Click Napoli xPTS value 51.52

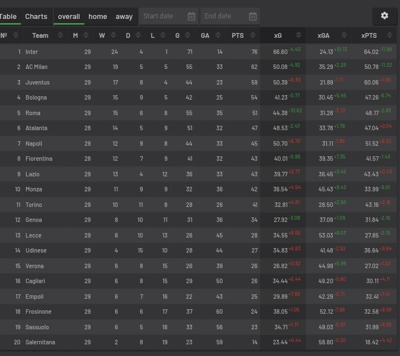click(x=372, y=144)
